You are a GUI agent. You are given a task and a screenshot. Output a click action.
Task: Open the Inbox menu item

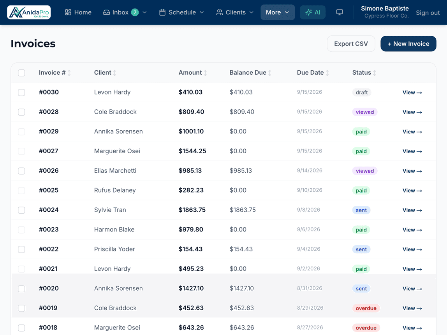pos(125,12)
